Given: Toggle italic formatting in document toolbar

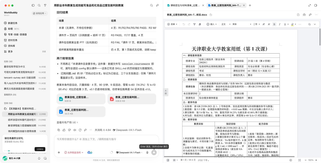Looking at the screenshot, I should pyautogui.click(x=280, y=24).
